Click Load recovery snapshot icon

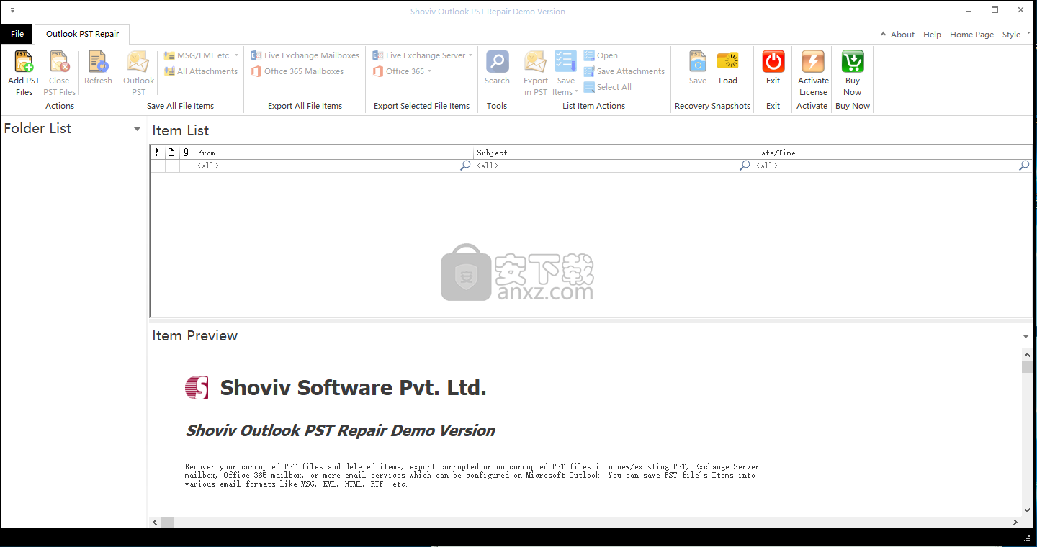coord(728,62)
